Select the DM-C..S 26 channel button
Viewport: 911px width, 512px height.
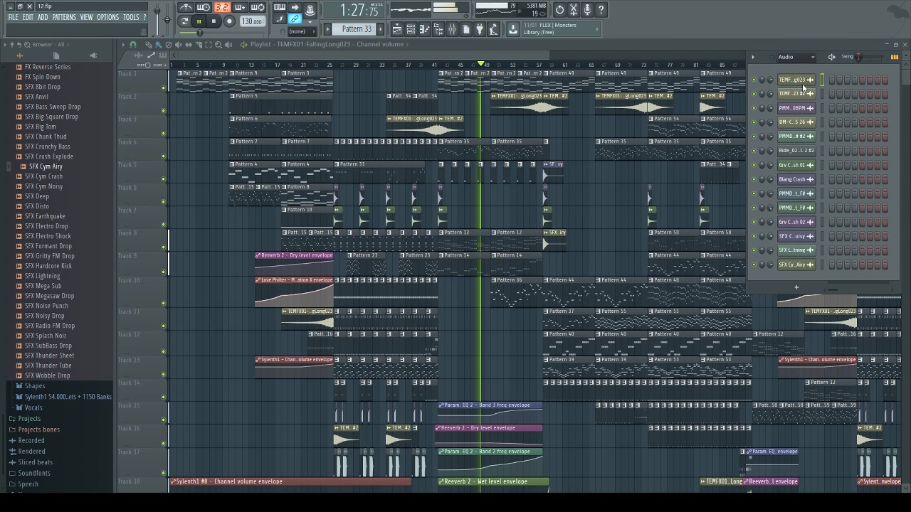796,122
